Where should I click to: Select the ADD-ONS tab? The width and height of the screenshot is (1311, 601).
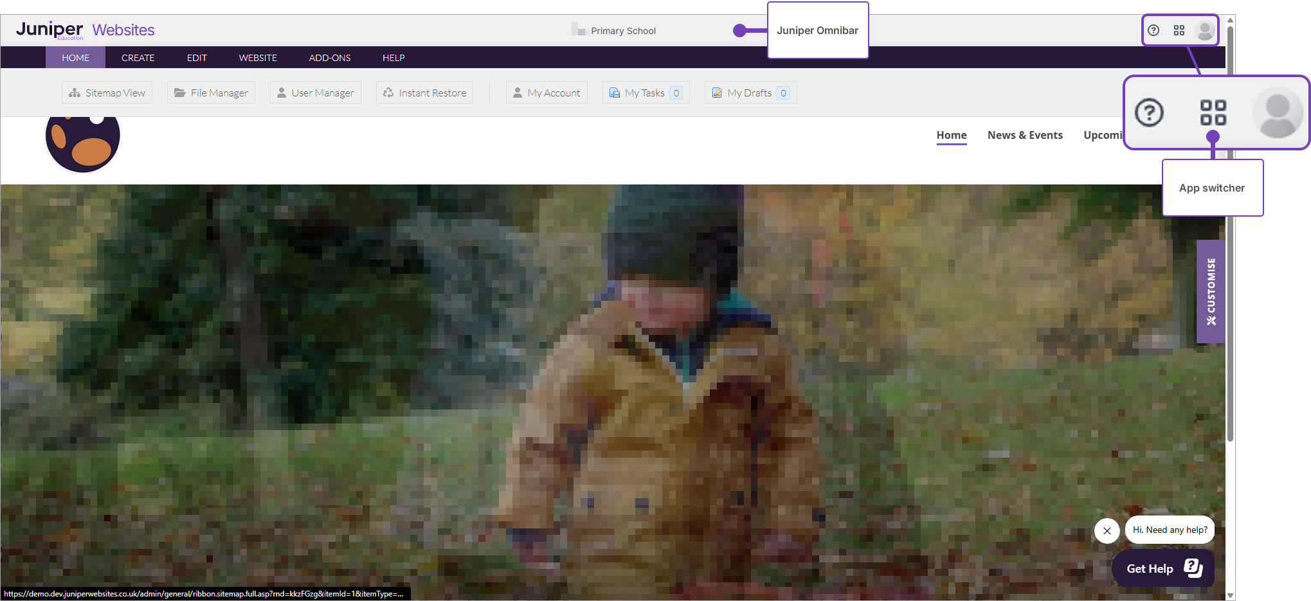[330, 58]
